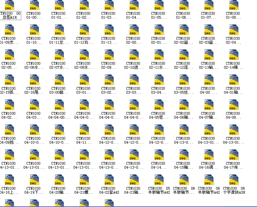Select the label 'CTN1030 04-21螺...'
This screenshot has height=207, width=257.
83,190
